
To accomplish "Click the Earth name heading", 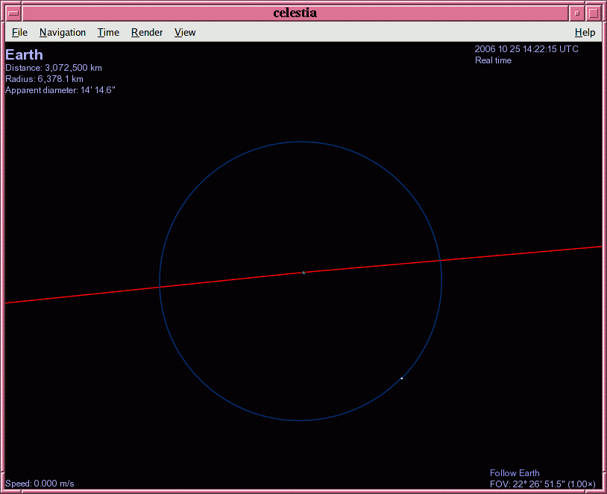I will pyautogui.click(x=24, y=54).
